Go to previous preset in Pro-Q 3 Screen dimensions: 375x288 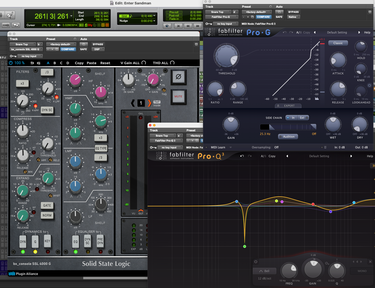(287, 156)
